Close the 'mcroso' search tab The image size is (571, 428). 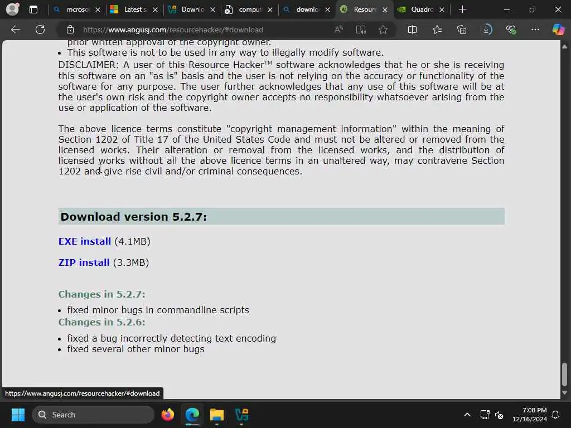98,10
